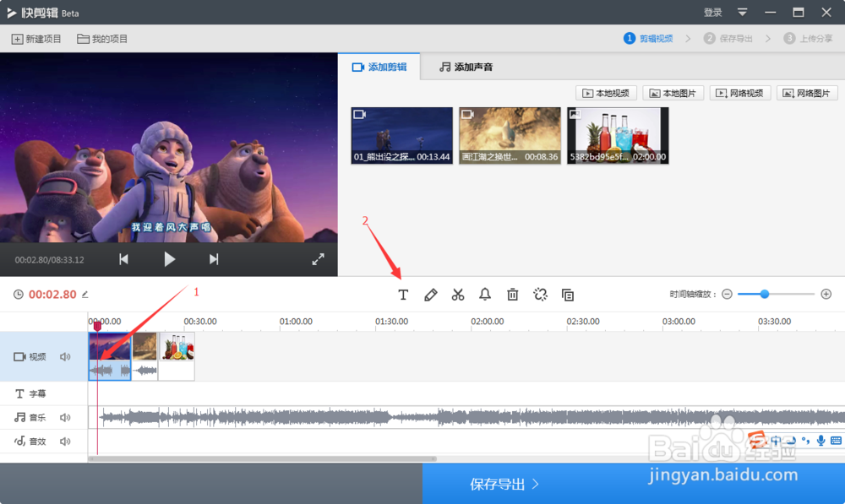Click the music track waveform

(x=466, y=417)
